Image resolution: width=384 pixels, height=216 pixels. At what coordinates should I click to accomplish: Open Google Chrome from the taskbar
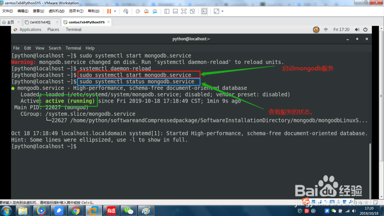click(x=76, y=211)
